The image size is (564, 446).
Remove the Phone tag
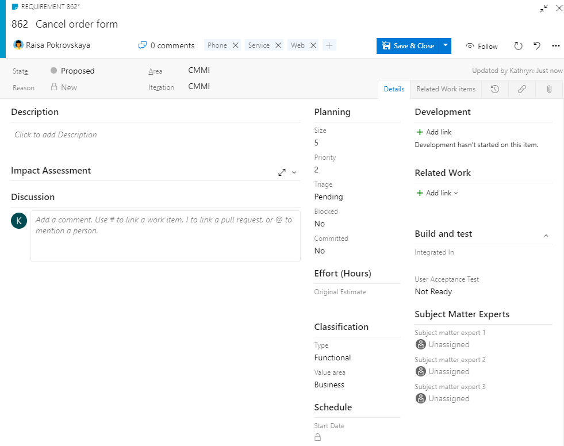click(236, 44)
